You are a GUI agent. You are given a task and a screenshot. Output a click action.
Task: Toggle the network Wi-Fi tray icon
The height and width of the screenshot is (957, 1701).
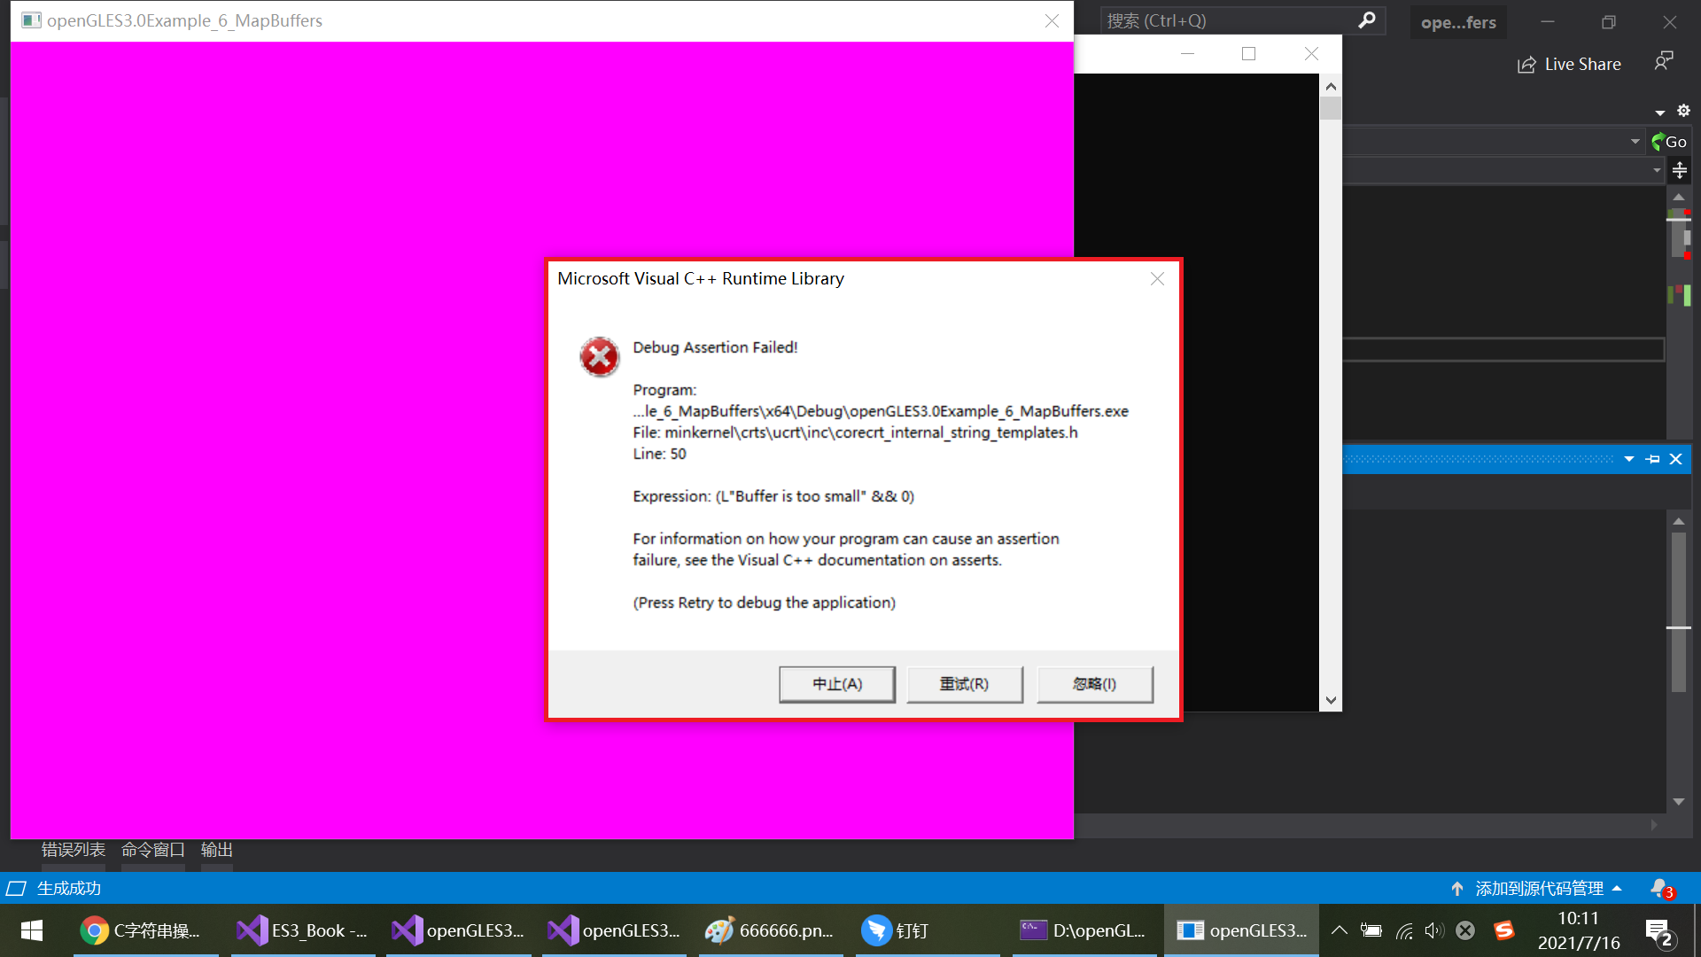click(1403, 930)
